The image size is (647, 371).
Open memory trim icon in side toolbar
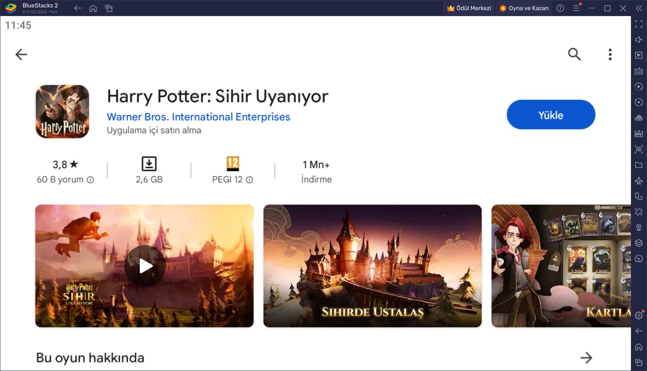(639, 118)
